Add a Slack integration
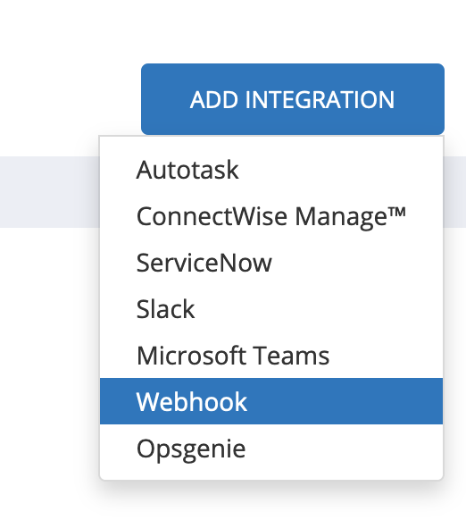Image resolution: width=466 pixels, height=520 pixels. click(271, 309)
